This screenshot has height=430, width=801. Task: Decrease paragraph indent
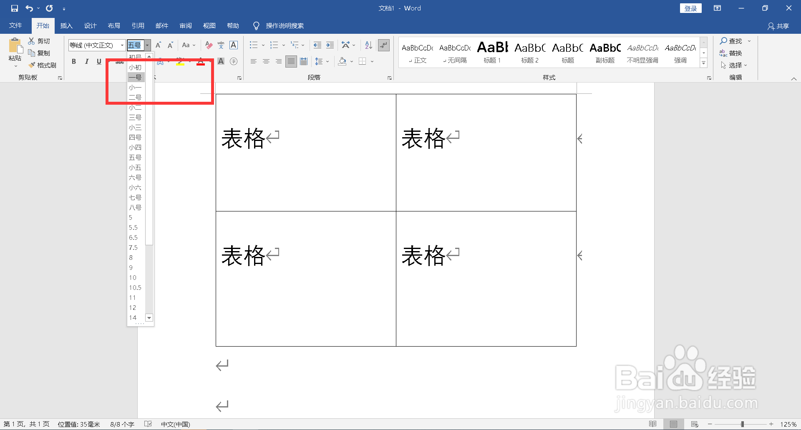click(x=317, y=45)
